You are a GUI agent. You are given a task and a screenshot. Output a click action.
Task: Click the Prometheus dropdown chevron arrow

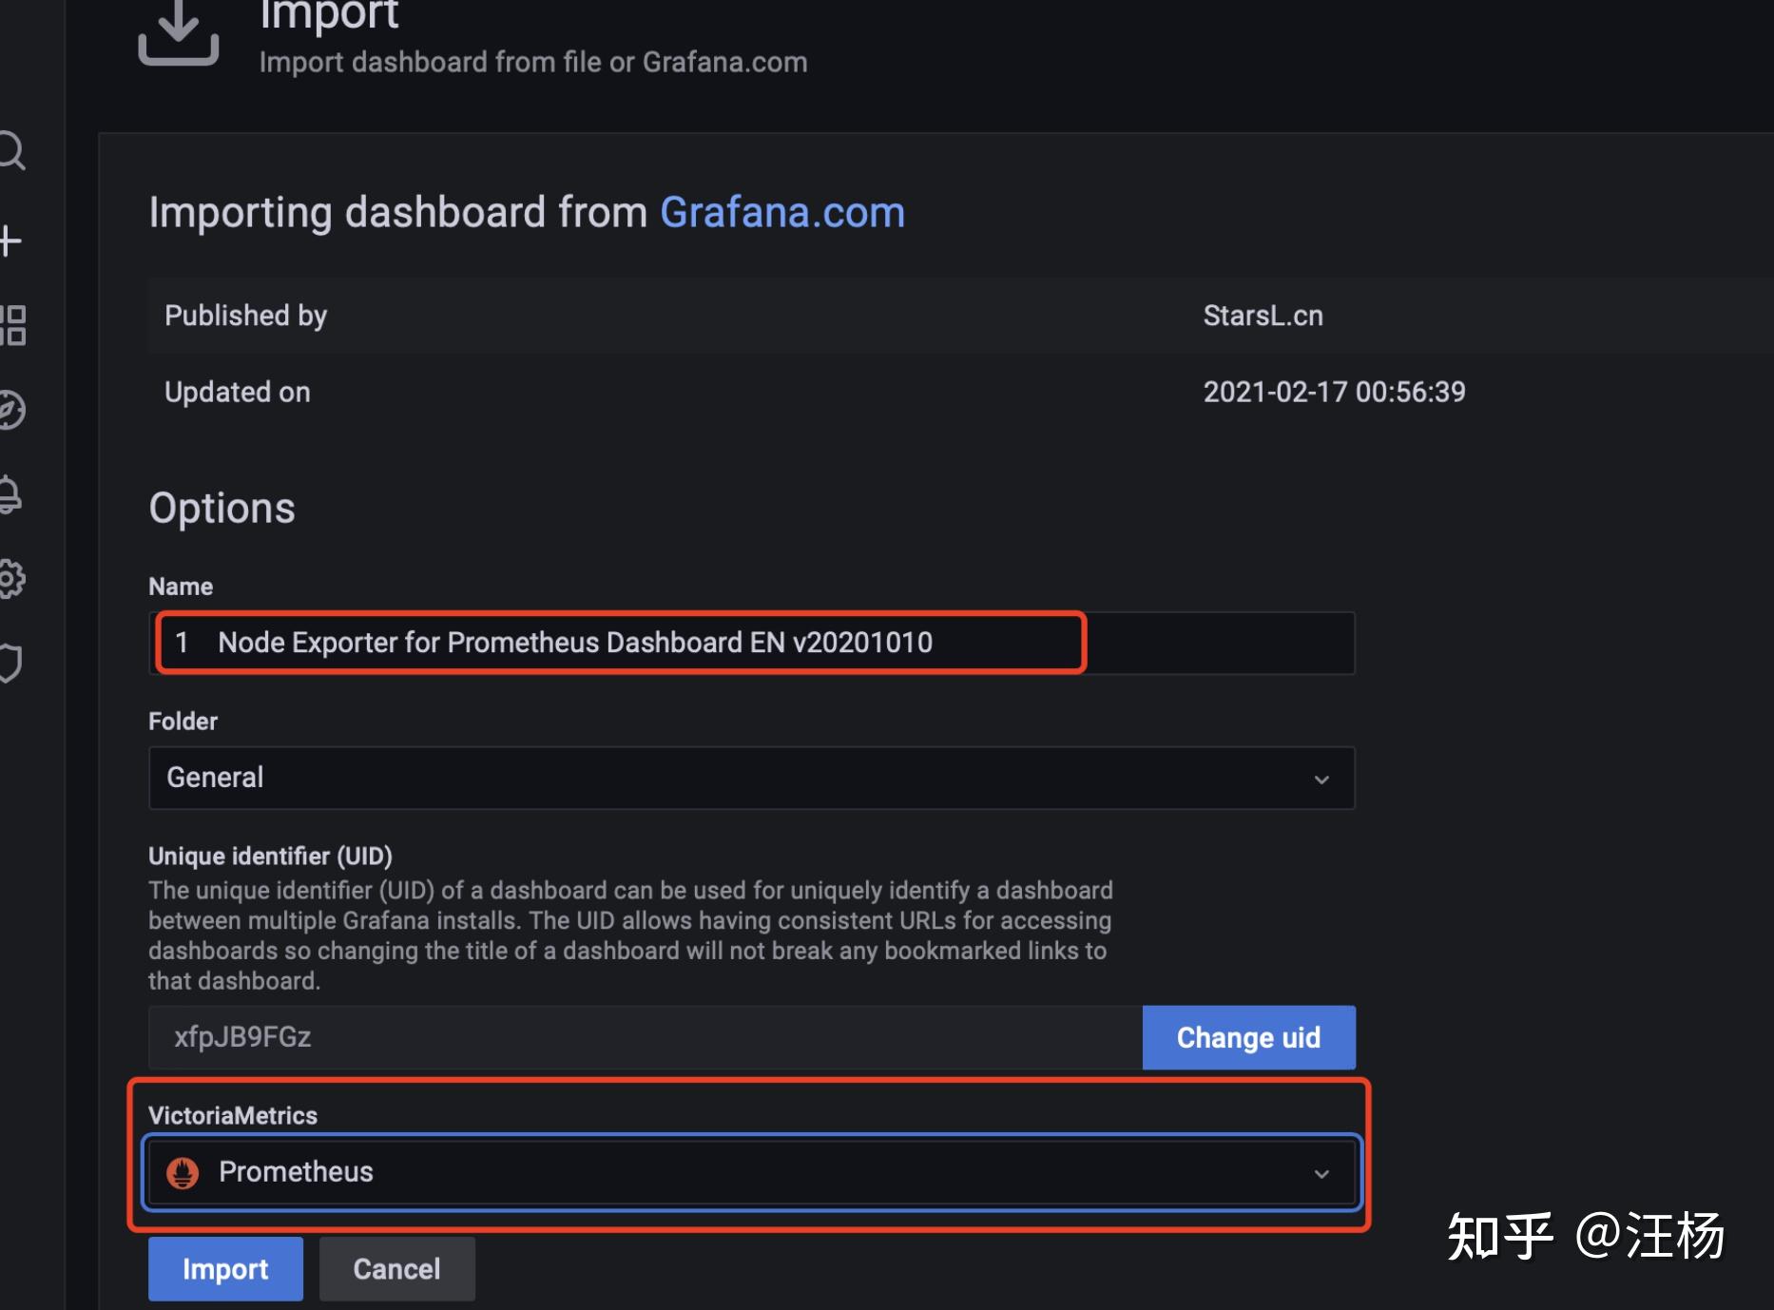1321,1174
